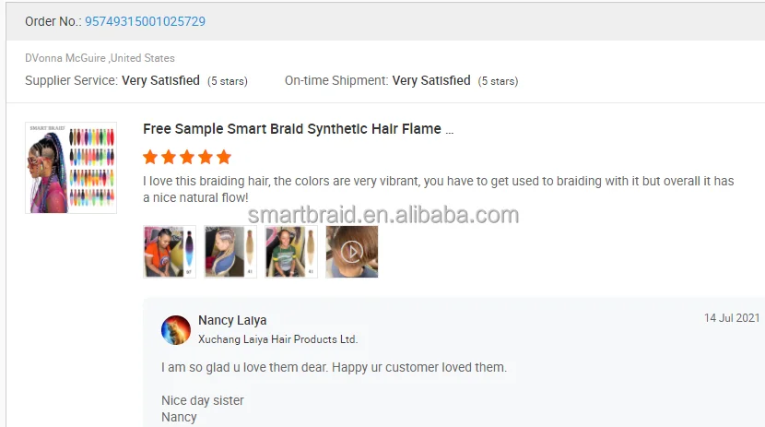View second review photo with blonde braids

coord(230,252)
